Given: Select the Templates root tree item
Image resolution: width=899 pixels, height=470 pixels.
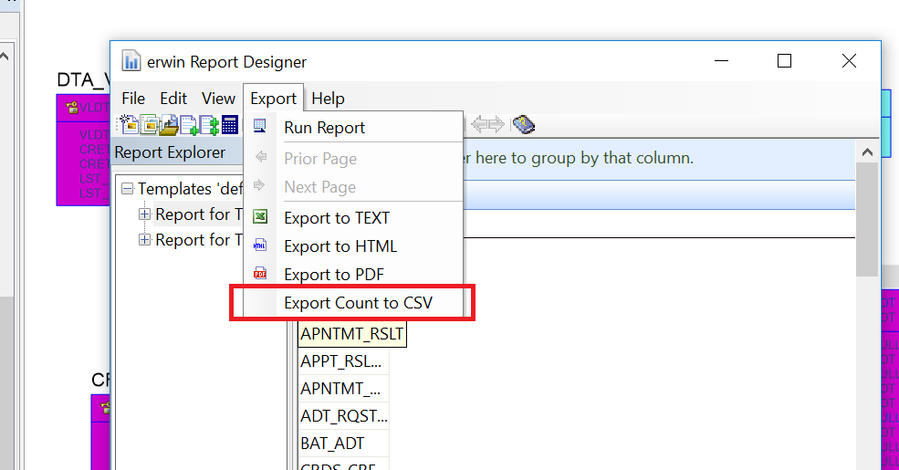Looking at the screenshot, I should click(x=190, y=189).
